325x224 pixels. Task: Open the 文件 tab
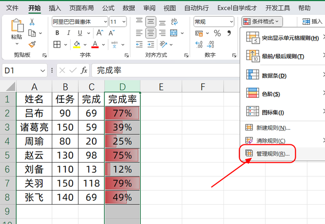12,8
